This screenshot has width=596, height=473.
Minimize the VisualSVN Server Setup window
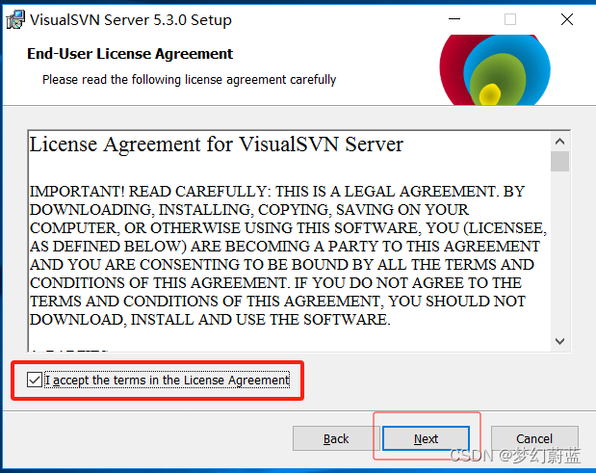click(x=454, y=19)
